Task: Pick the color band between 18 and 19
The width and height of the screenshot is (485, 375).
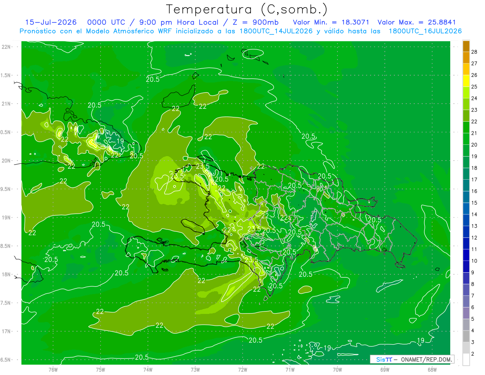Action: pyautogui.click(x=466, y=162)
